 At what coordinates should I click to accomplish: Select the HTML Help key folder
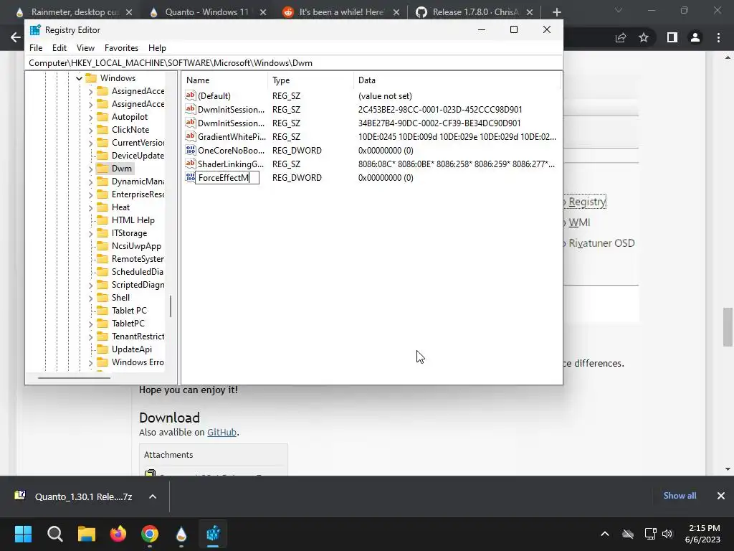133,220
